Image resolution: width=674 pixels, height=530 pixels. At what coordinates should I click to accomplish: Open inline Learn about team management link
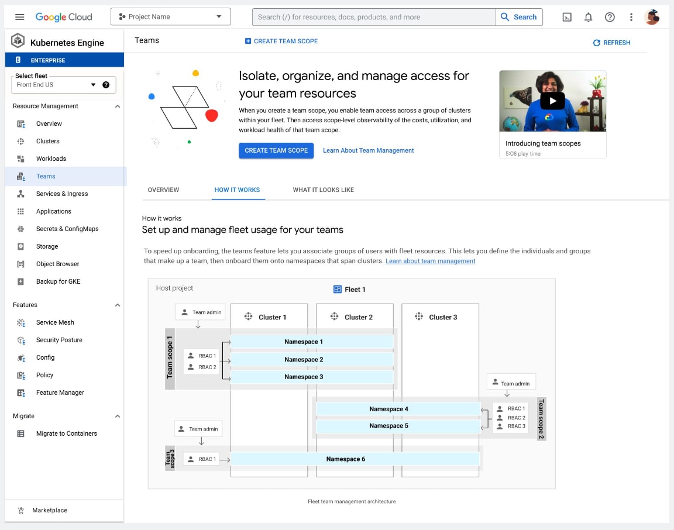430,261
